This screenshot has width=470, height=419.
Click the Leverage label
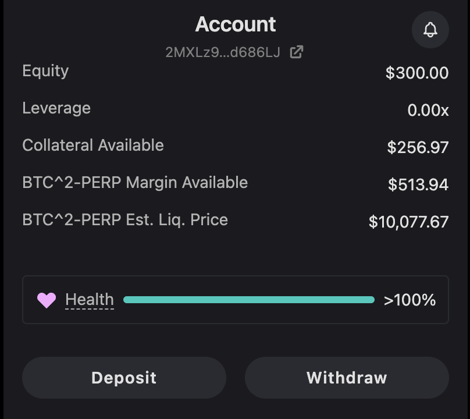tap(56, 108)
